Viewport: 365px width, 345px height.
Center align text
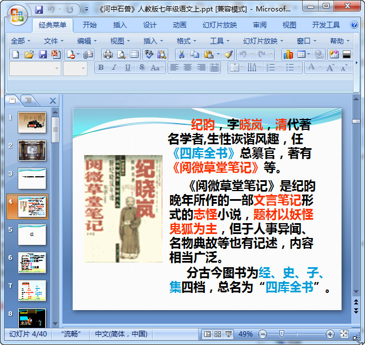click(x=188, y=68)
